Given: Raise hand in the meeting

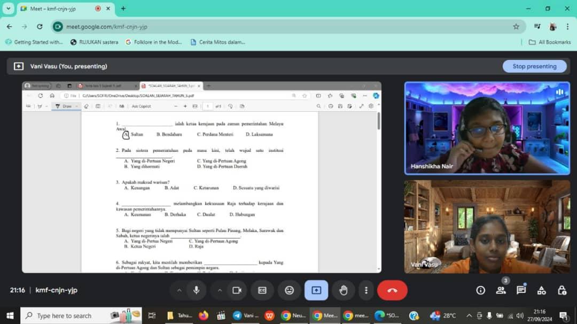Looking at the screenshot, I should coord(344,290).
